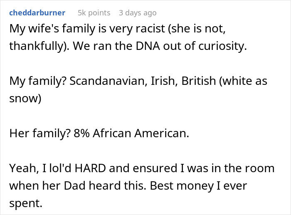Click the text 'We ran the DNA out of curiosity'
This screenshot has height=215, width=291.
pyautogui.click(x=175, y=47)
